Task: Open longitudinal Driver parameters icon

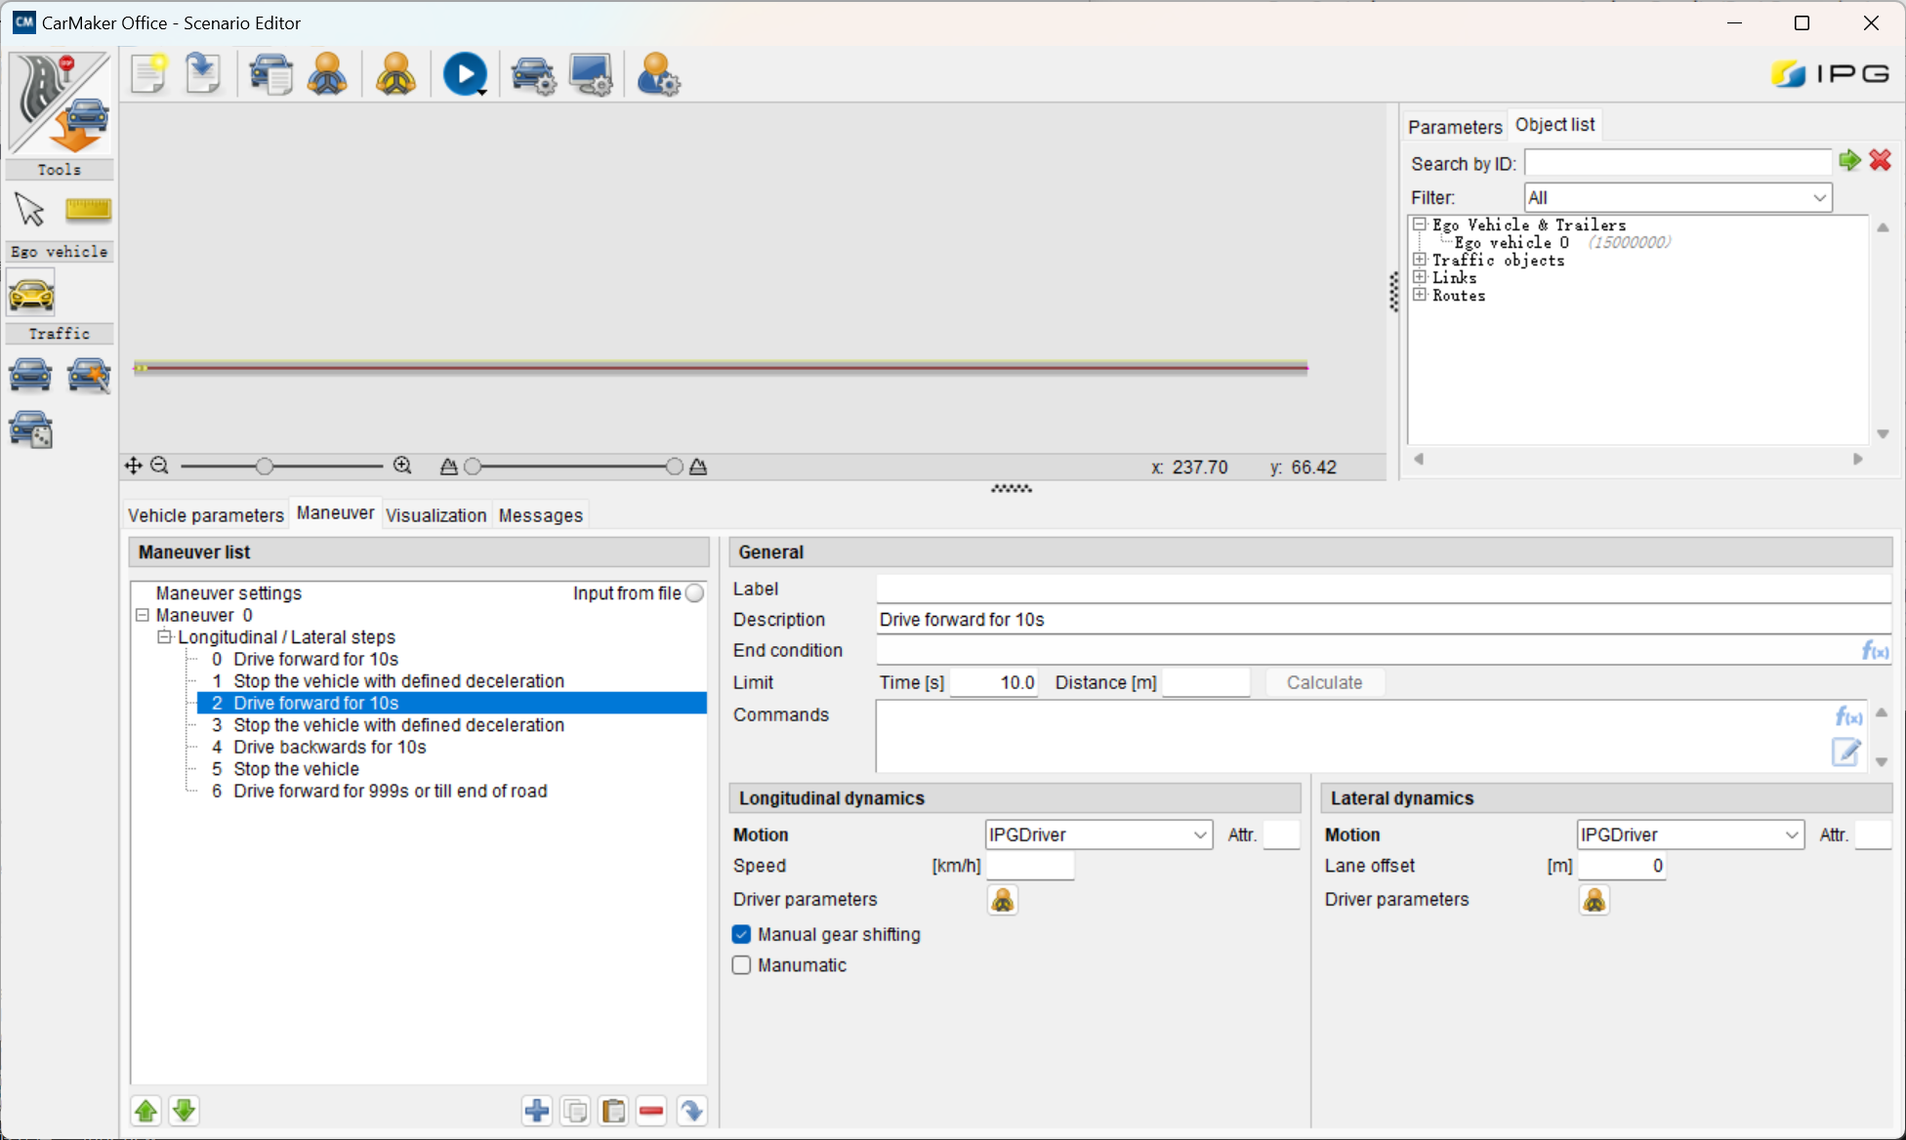Action: [x=1003, y=900]
